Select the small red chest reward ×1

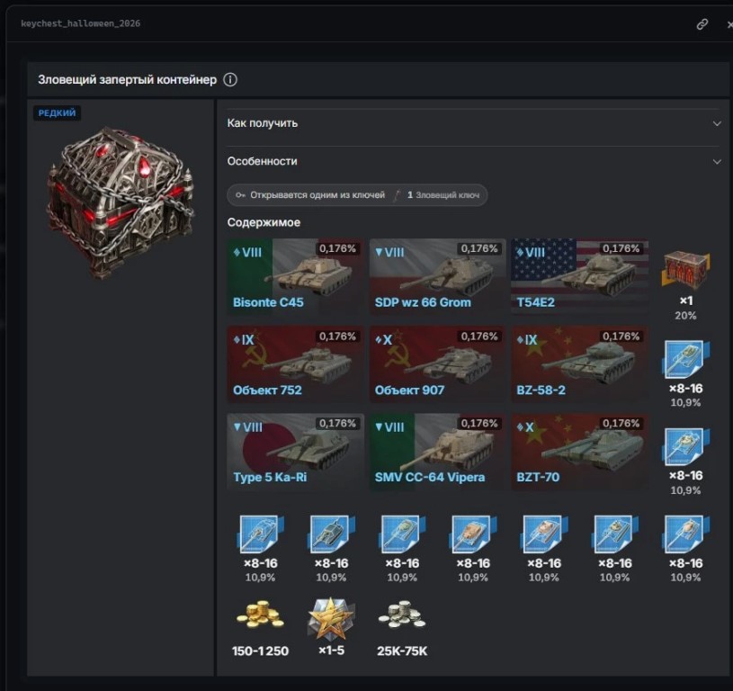685,270
